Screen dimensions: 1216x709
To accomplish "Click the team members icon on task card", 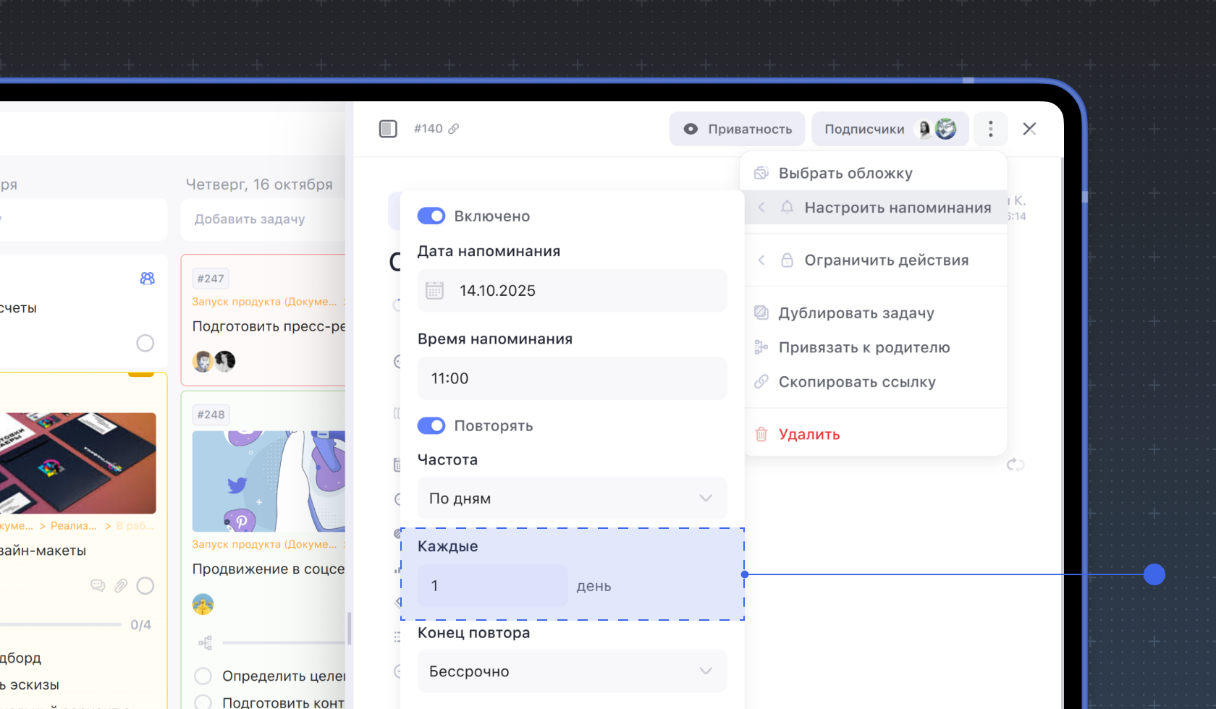I will coord(147,279).
